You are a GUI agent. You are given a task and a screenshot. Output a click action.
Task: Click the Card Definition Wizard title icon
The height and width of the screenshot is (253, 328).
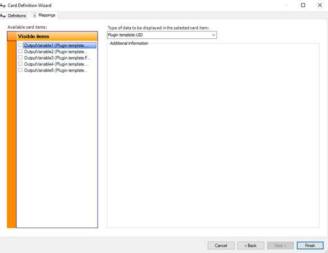[3, 6]
